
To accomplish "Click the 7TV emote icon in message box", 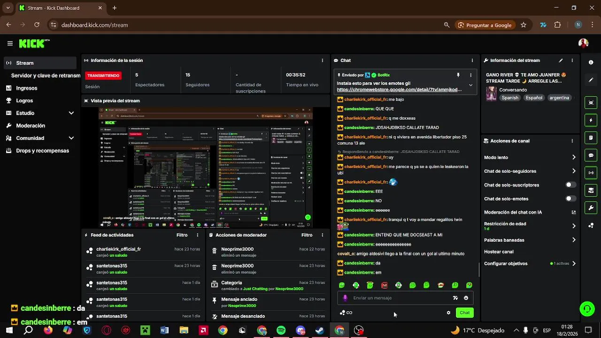I will coord(455,298).
